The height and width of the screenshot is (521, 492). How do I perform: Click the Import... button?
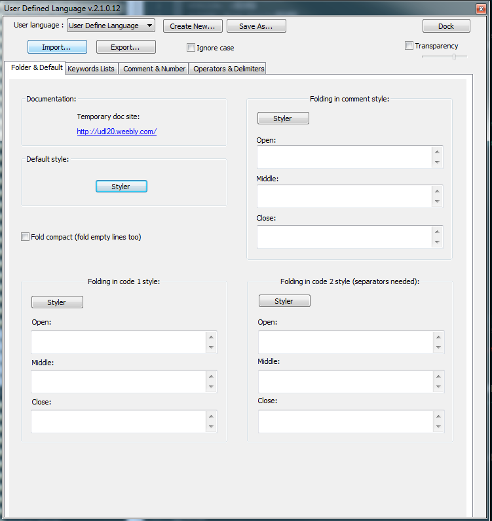[x=57, y=47]
